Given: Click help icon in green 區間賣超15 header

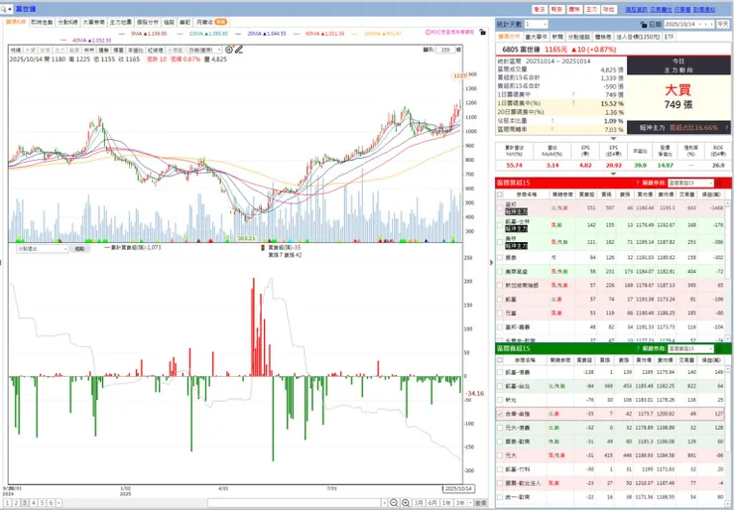Looking at the screenshot, I should click(x=638, y=349).
